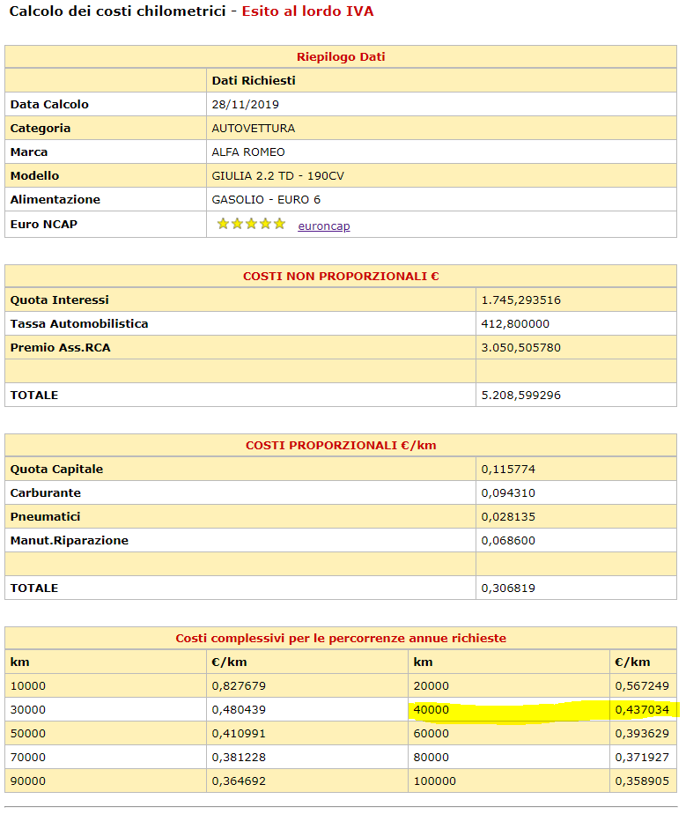The width and height of the screenshot is (686, 814).
Task: Click the cost 0,381228
Action: [x=239, y=758]
